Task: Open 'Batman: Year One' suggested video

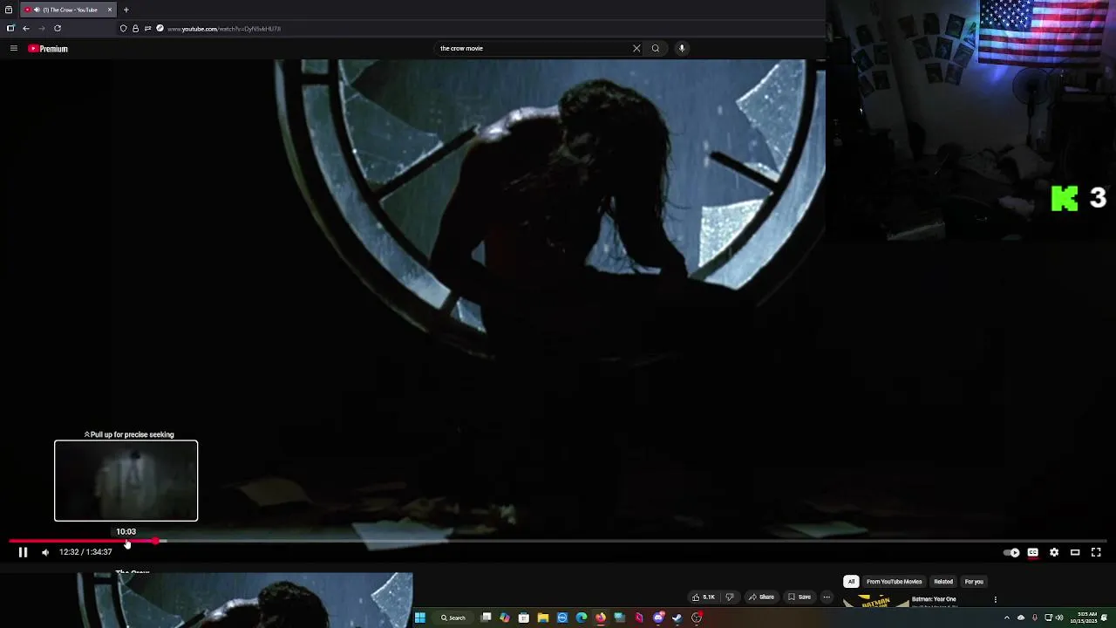Action: coord(934,599)
